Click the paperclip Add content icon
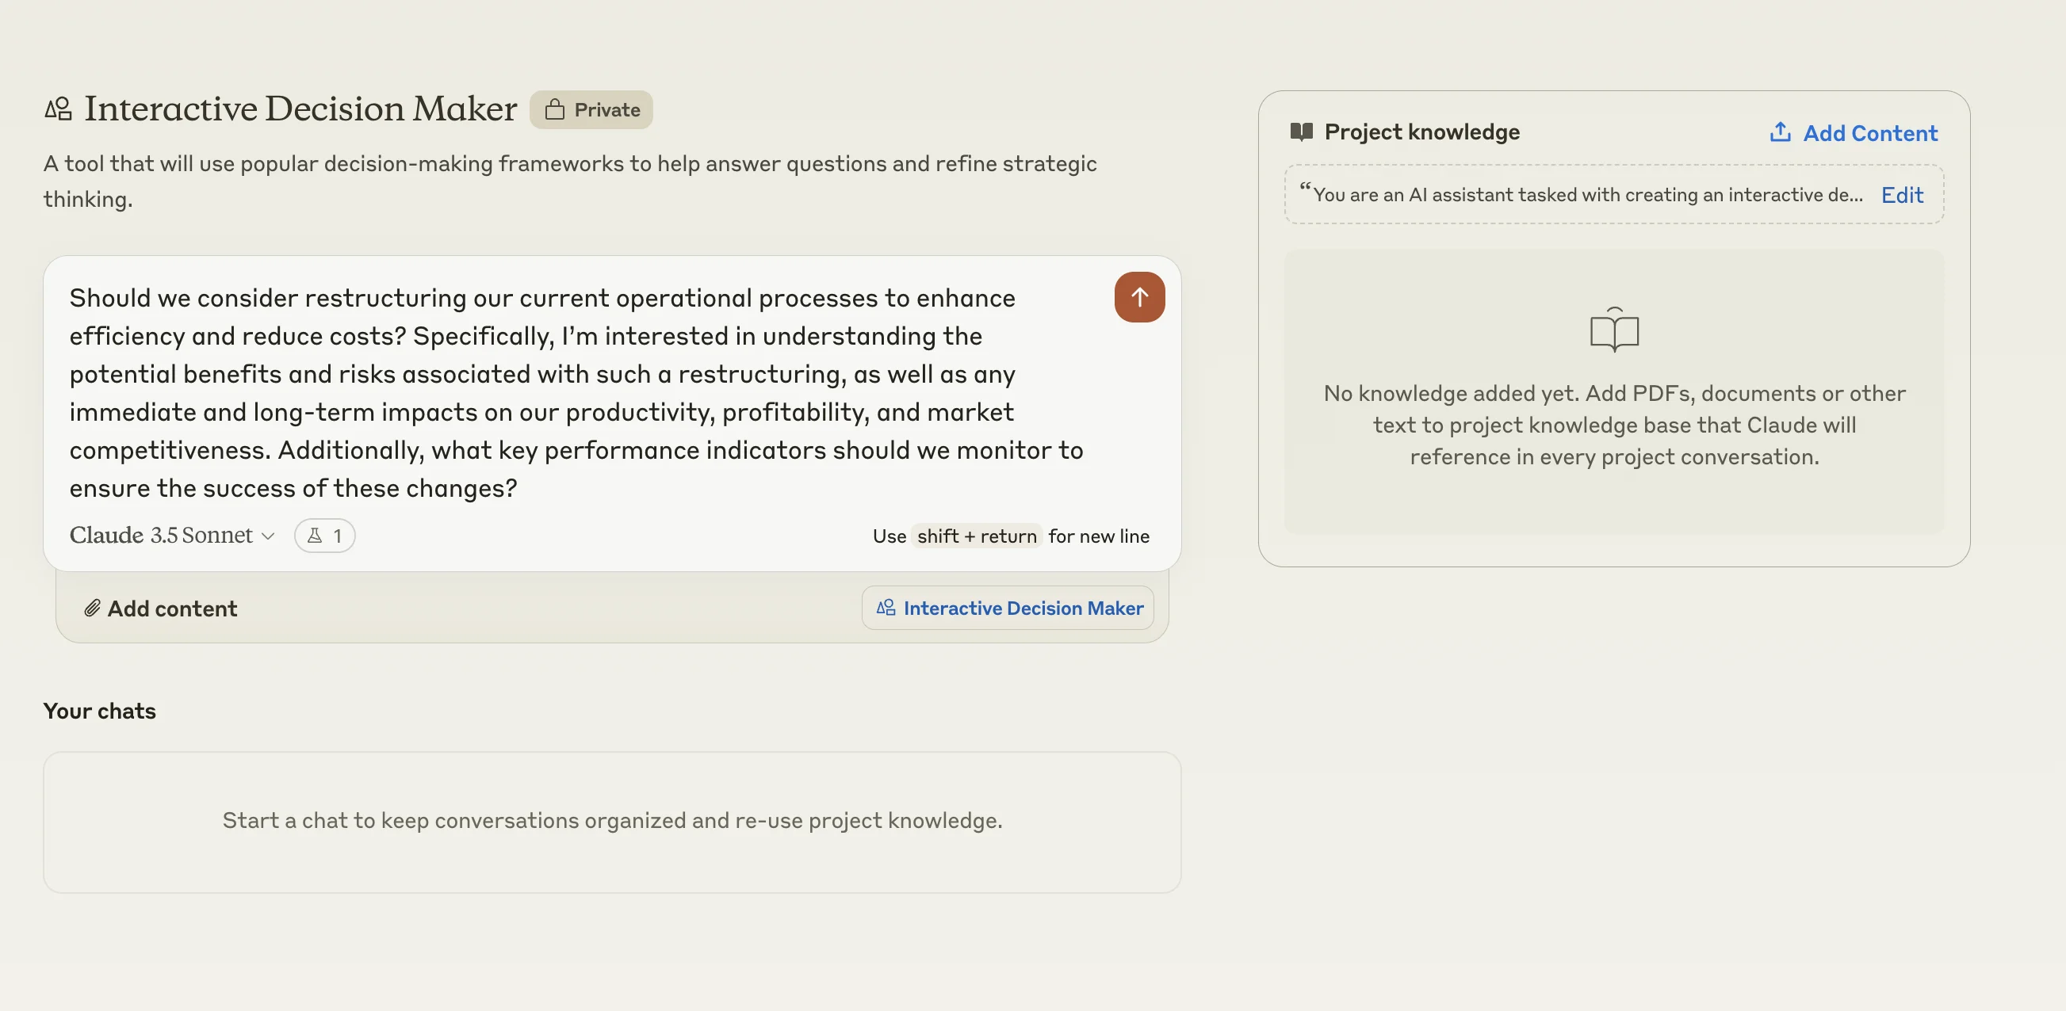The height and width of the screenshot is (1011, 2066). 92,609
